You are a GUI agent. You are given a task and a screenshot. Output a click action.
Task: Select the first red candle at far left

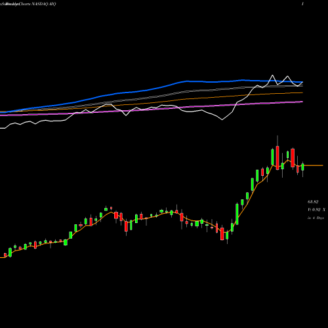[x=5, y=255]
